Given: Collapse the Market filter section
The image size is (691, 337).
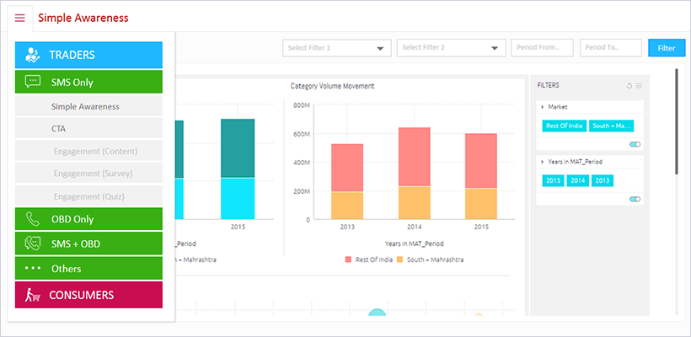Looking at the screenshot, I should (543, 108).
